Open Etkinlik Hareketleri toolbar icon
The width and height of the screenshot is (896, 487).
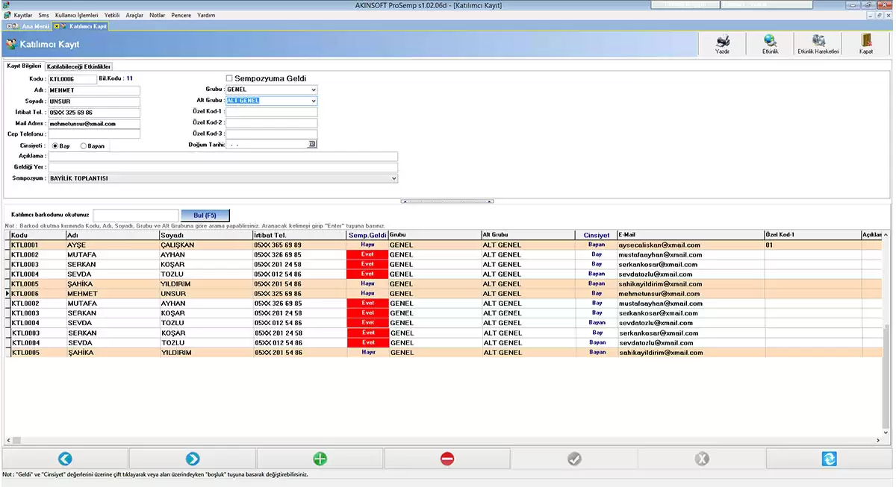[x=818, y=43]
